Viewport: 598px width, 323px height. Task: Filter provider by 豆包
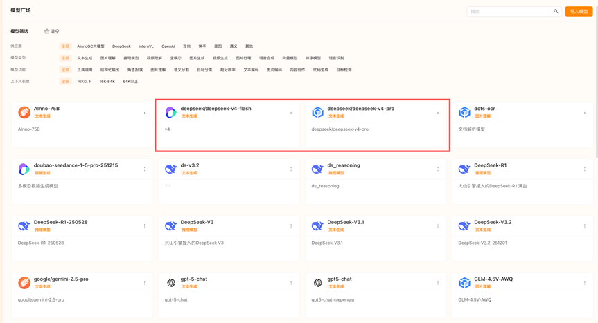tap(186, 46)
